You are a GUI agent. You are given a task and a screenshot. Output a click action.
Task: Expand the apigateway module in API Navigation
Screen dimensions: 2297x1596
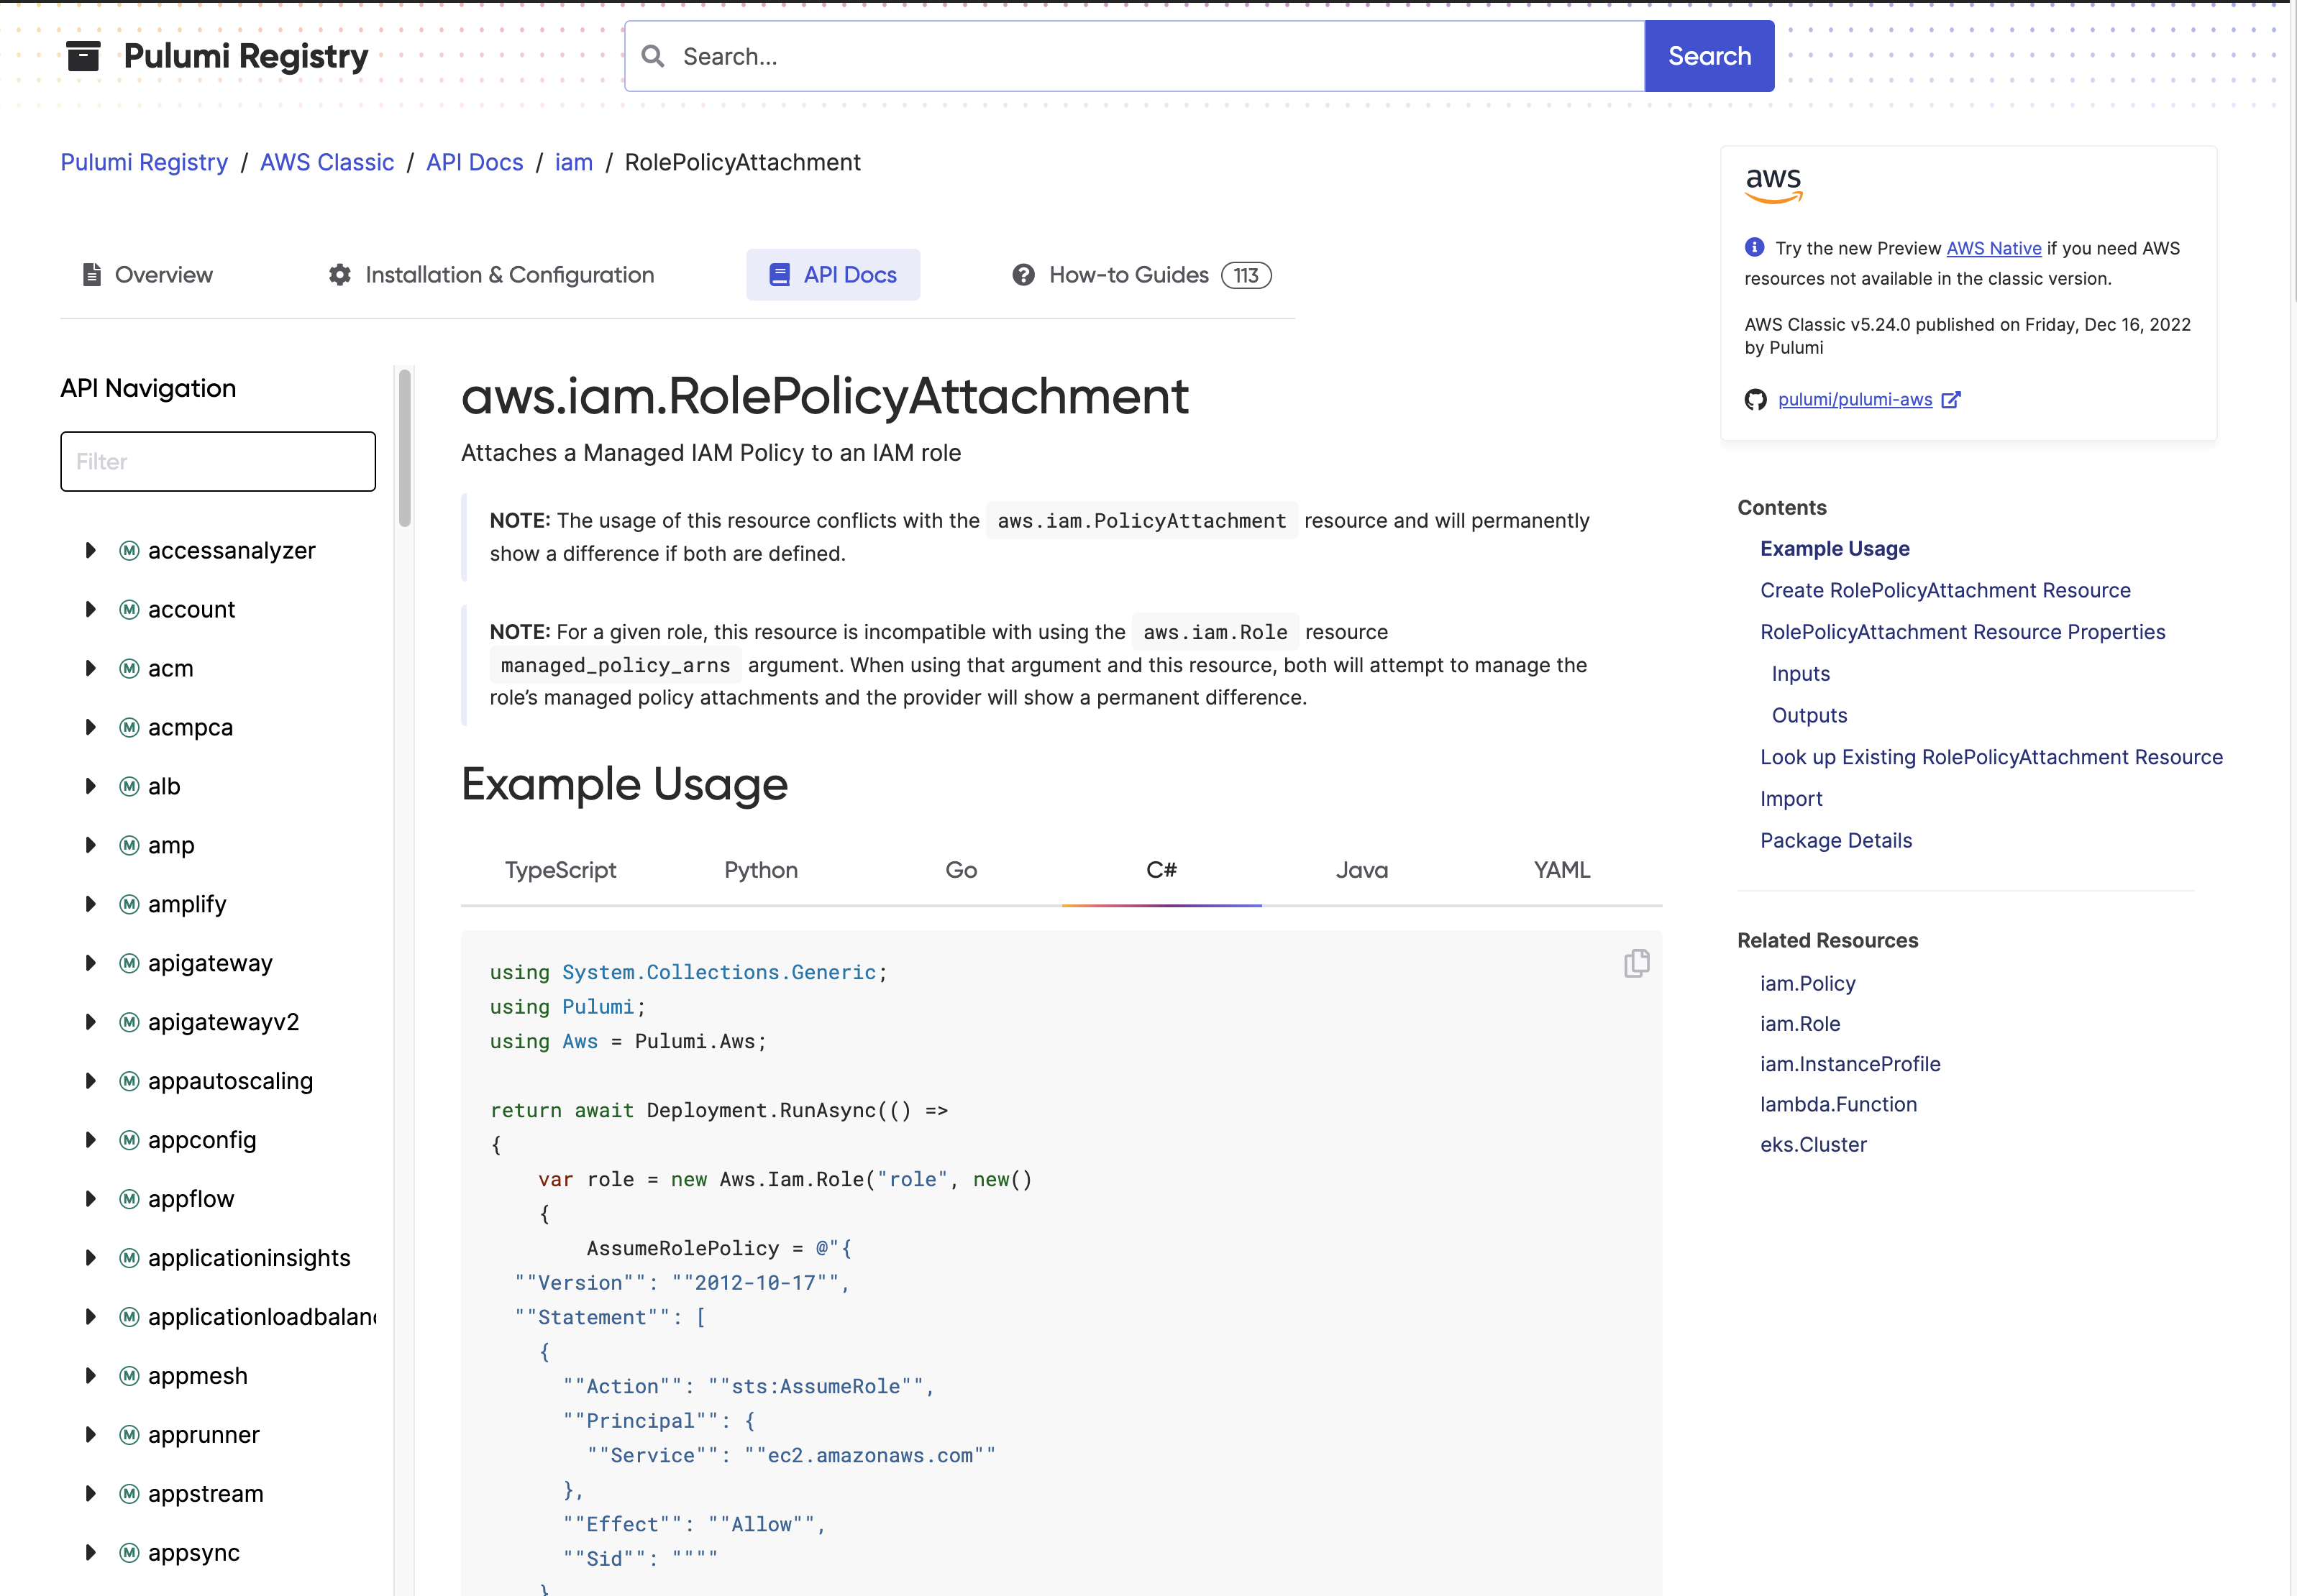90,963
